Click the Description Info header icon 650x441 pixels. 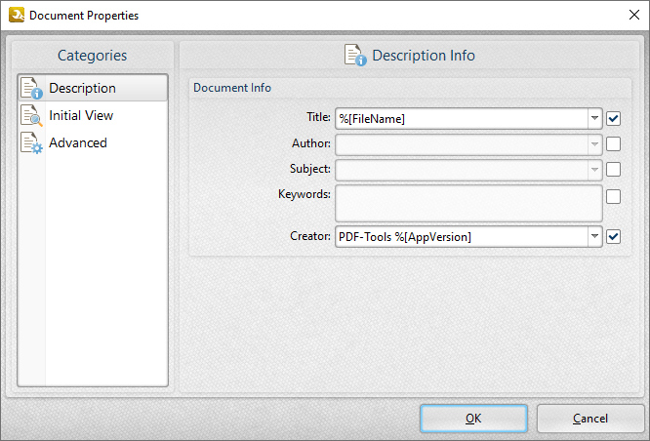click(x=355, y=55)
